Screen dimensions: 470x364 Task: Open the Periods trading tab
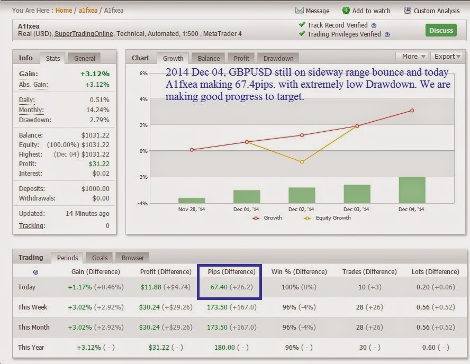tap(67, 258)
